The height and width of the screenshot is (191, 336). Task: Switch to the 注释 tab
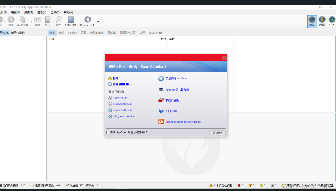click(x=142, y=33)
